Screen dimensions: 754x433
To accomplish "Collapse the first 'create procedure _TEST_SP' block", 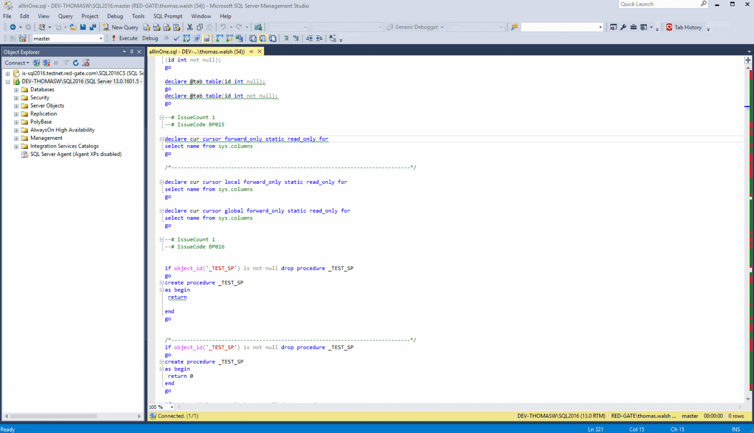I will point(162,283).
